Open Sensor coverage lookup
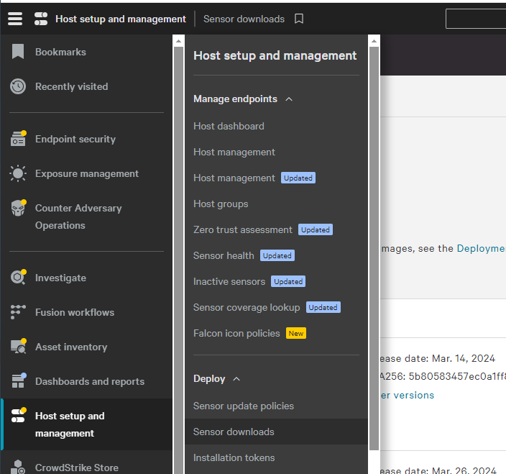 247,307
